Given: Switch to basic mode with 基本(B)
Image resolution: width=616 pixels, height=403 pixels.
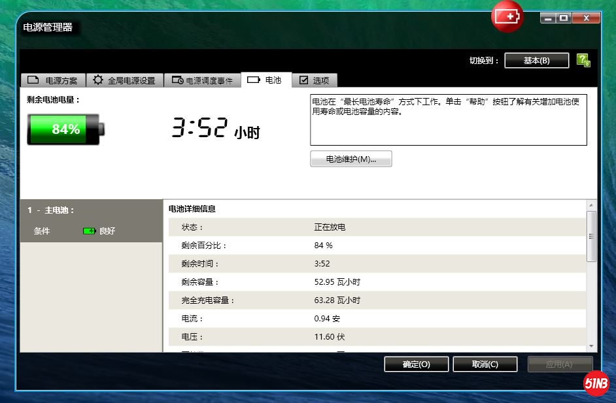Looking at the screenshot, I should pyautogui.click(x=536, y=60).
